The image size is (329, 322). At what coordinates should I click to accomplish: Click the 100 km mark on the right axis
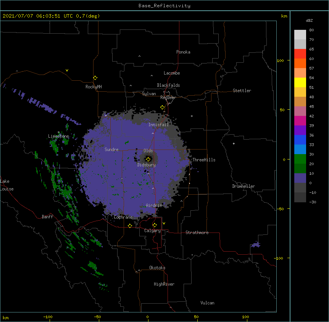coord(280,60)
